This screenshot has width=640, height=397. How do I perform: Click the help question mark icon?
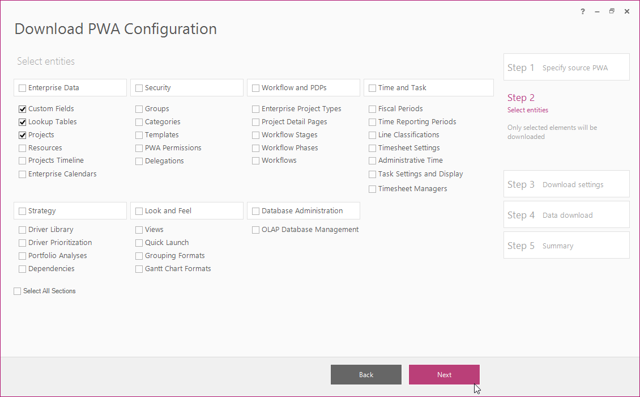tap(583, 11)
